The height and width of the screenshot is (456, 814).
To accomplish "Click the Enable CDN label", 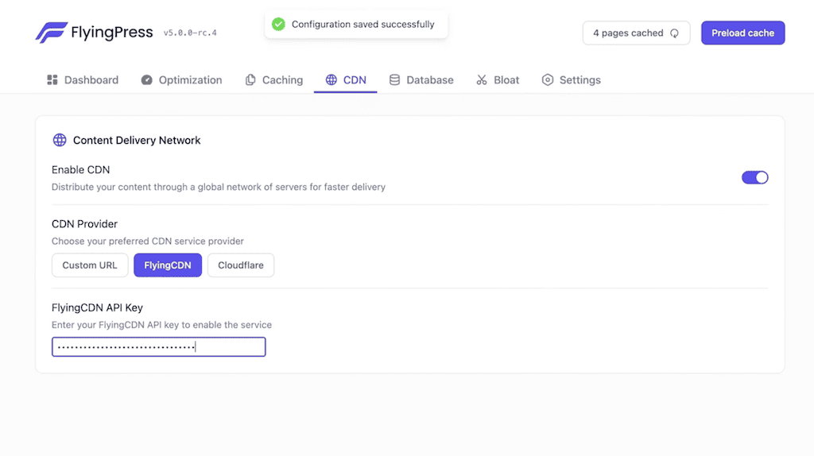I will [x=80, y=170].
